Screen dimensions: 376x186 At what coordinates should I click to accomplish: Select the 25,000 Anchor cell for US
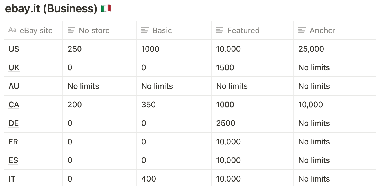click(x=335, y=49)
